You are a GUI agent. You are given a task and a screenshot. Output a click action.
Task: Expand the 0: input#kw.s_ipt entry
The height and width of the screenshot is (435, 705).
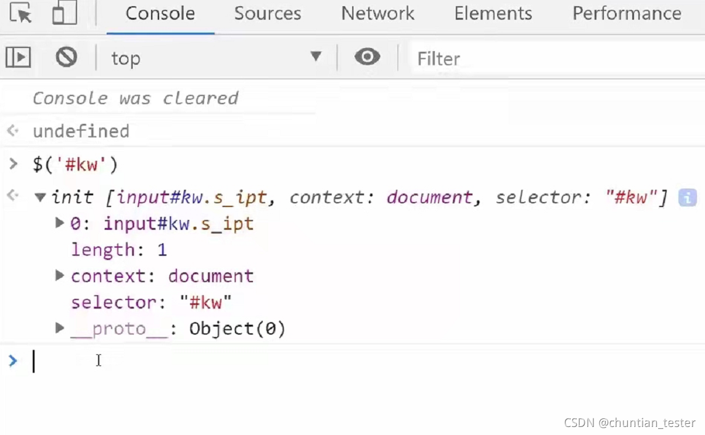click(59, 223)
